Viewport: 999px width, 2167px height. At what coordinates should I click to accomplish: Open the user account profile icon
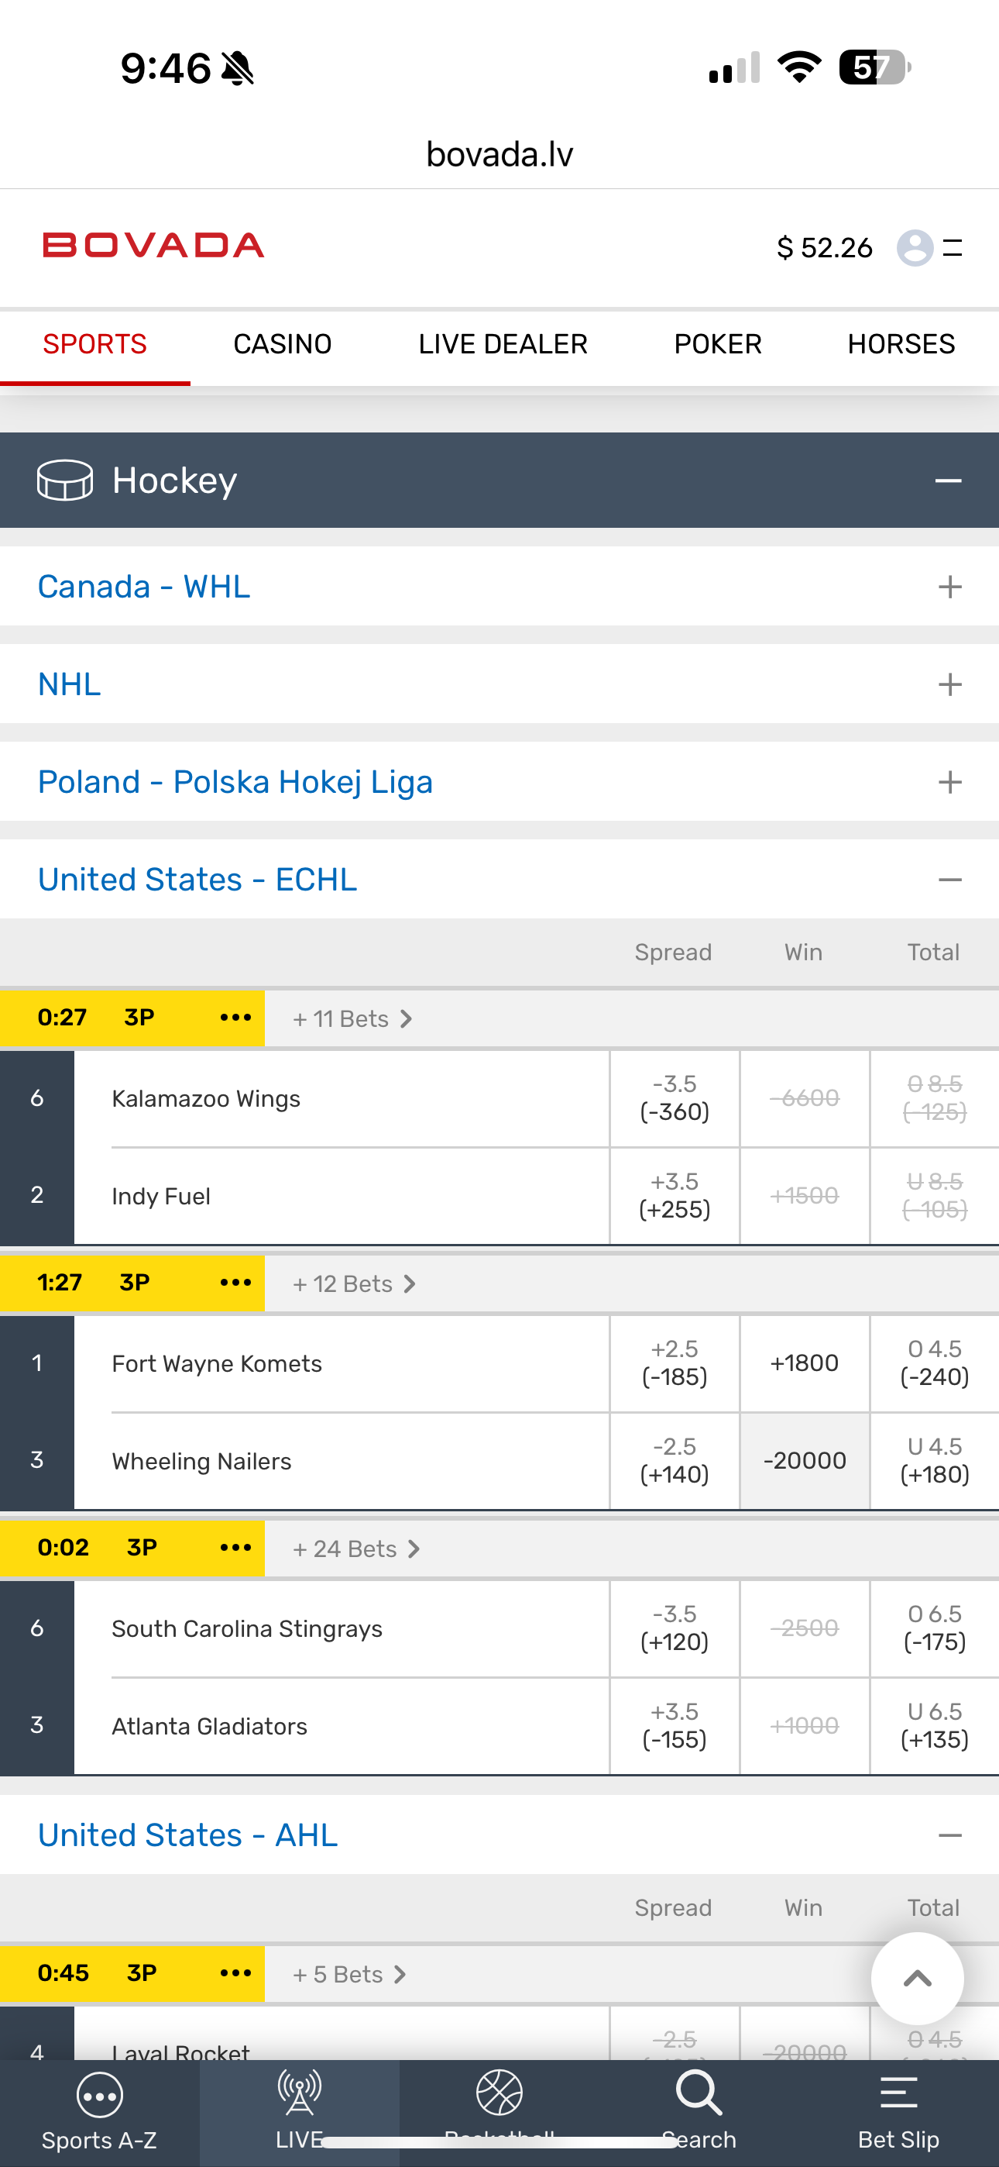click(x=915, y=247)
